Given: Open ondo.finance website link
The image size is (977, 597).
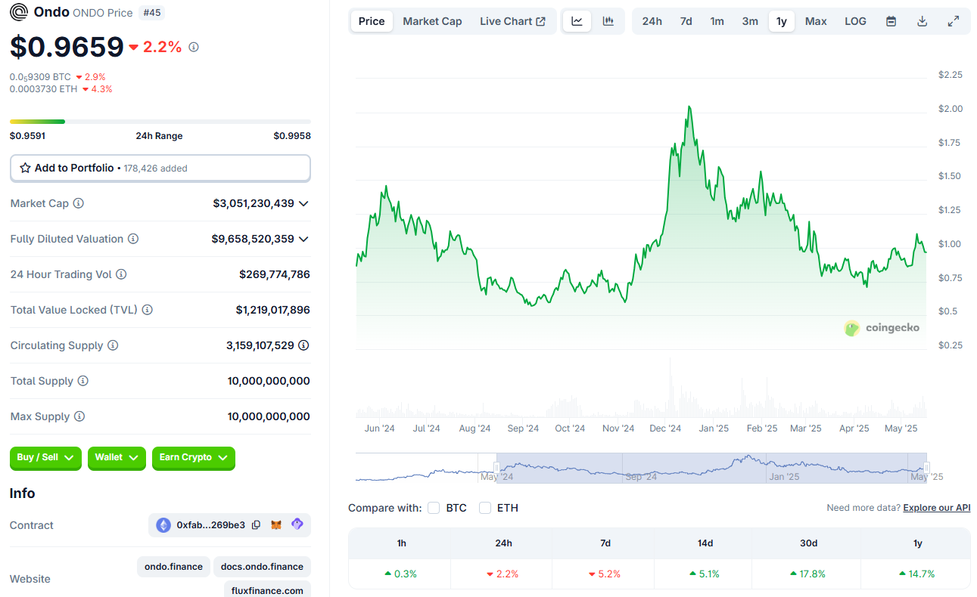Looking at the screenshot, I should (173, 566).
